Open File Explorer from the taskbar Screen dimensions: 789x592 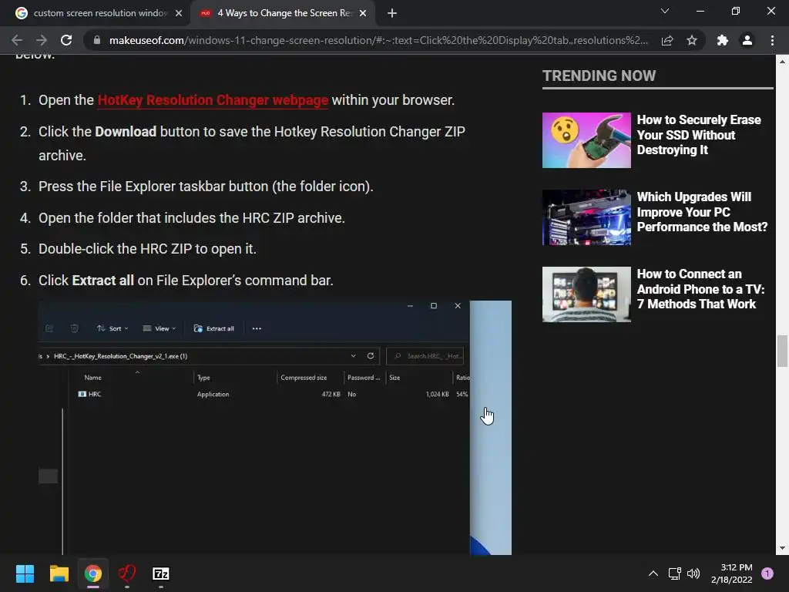[59, 573]
